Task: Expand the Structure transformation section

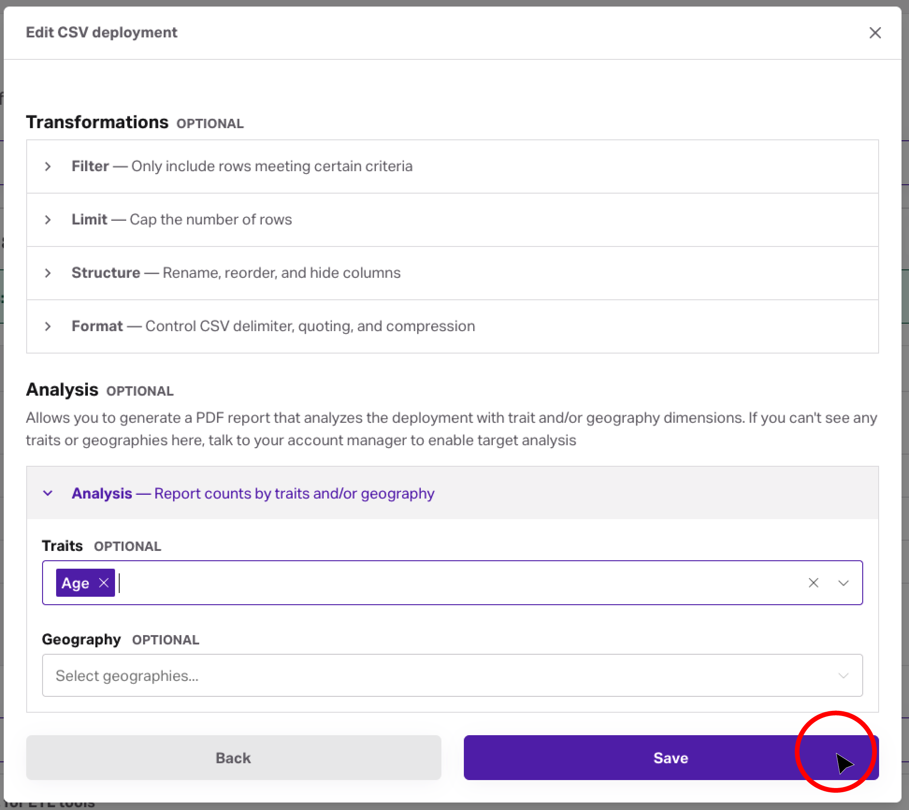Action: coord(48,273)
